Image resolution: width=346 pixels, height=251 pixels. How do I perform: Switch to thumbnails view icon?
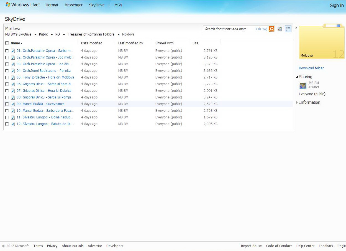coord(280,29)
